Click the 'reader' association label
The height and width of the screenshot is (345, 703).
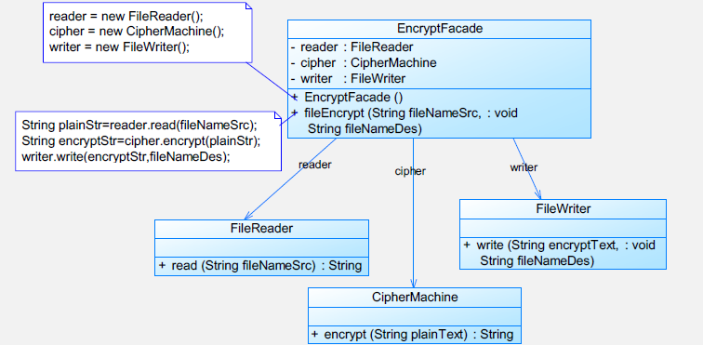click(314, 165)
